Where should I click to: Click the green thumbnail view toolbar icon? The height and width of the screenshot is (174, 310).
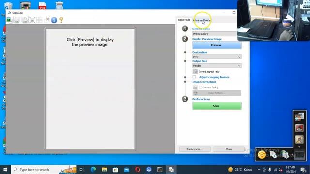tap(9, 20)
